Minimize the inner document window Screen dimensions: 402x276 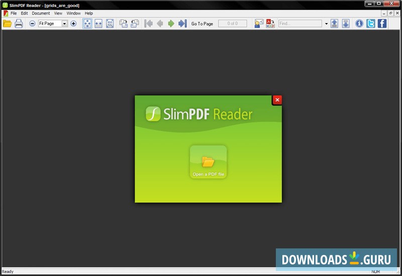(384, 14)
